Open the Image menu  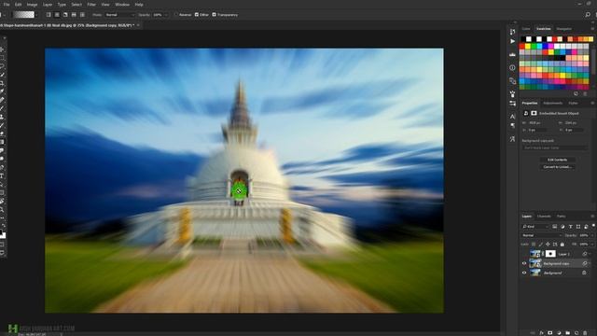32,5
